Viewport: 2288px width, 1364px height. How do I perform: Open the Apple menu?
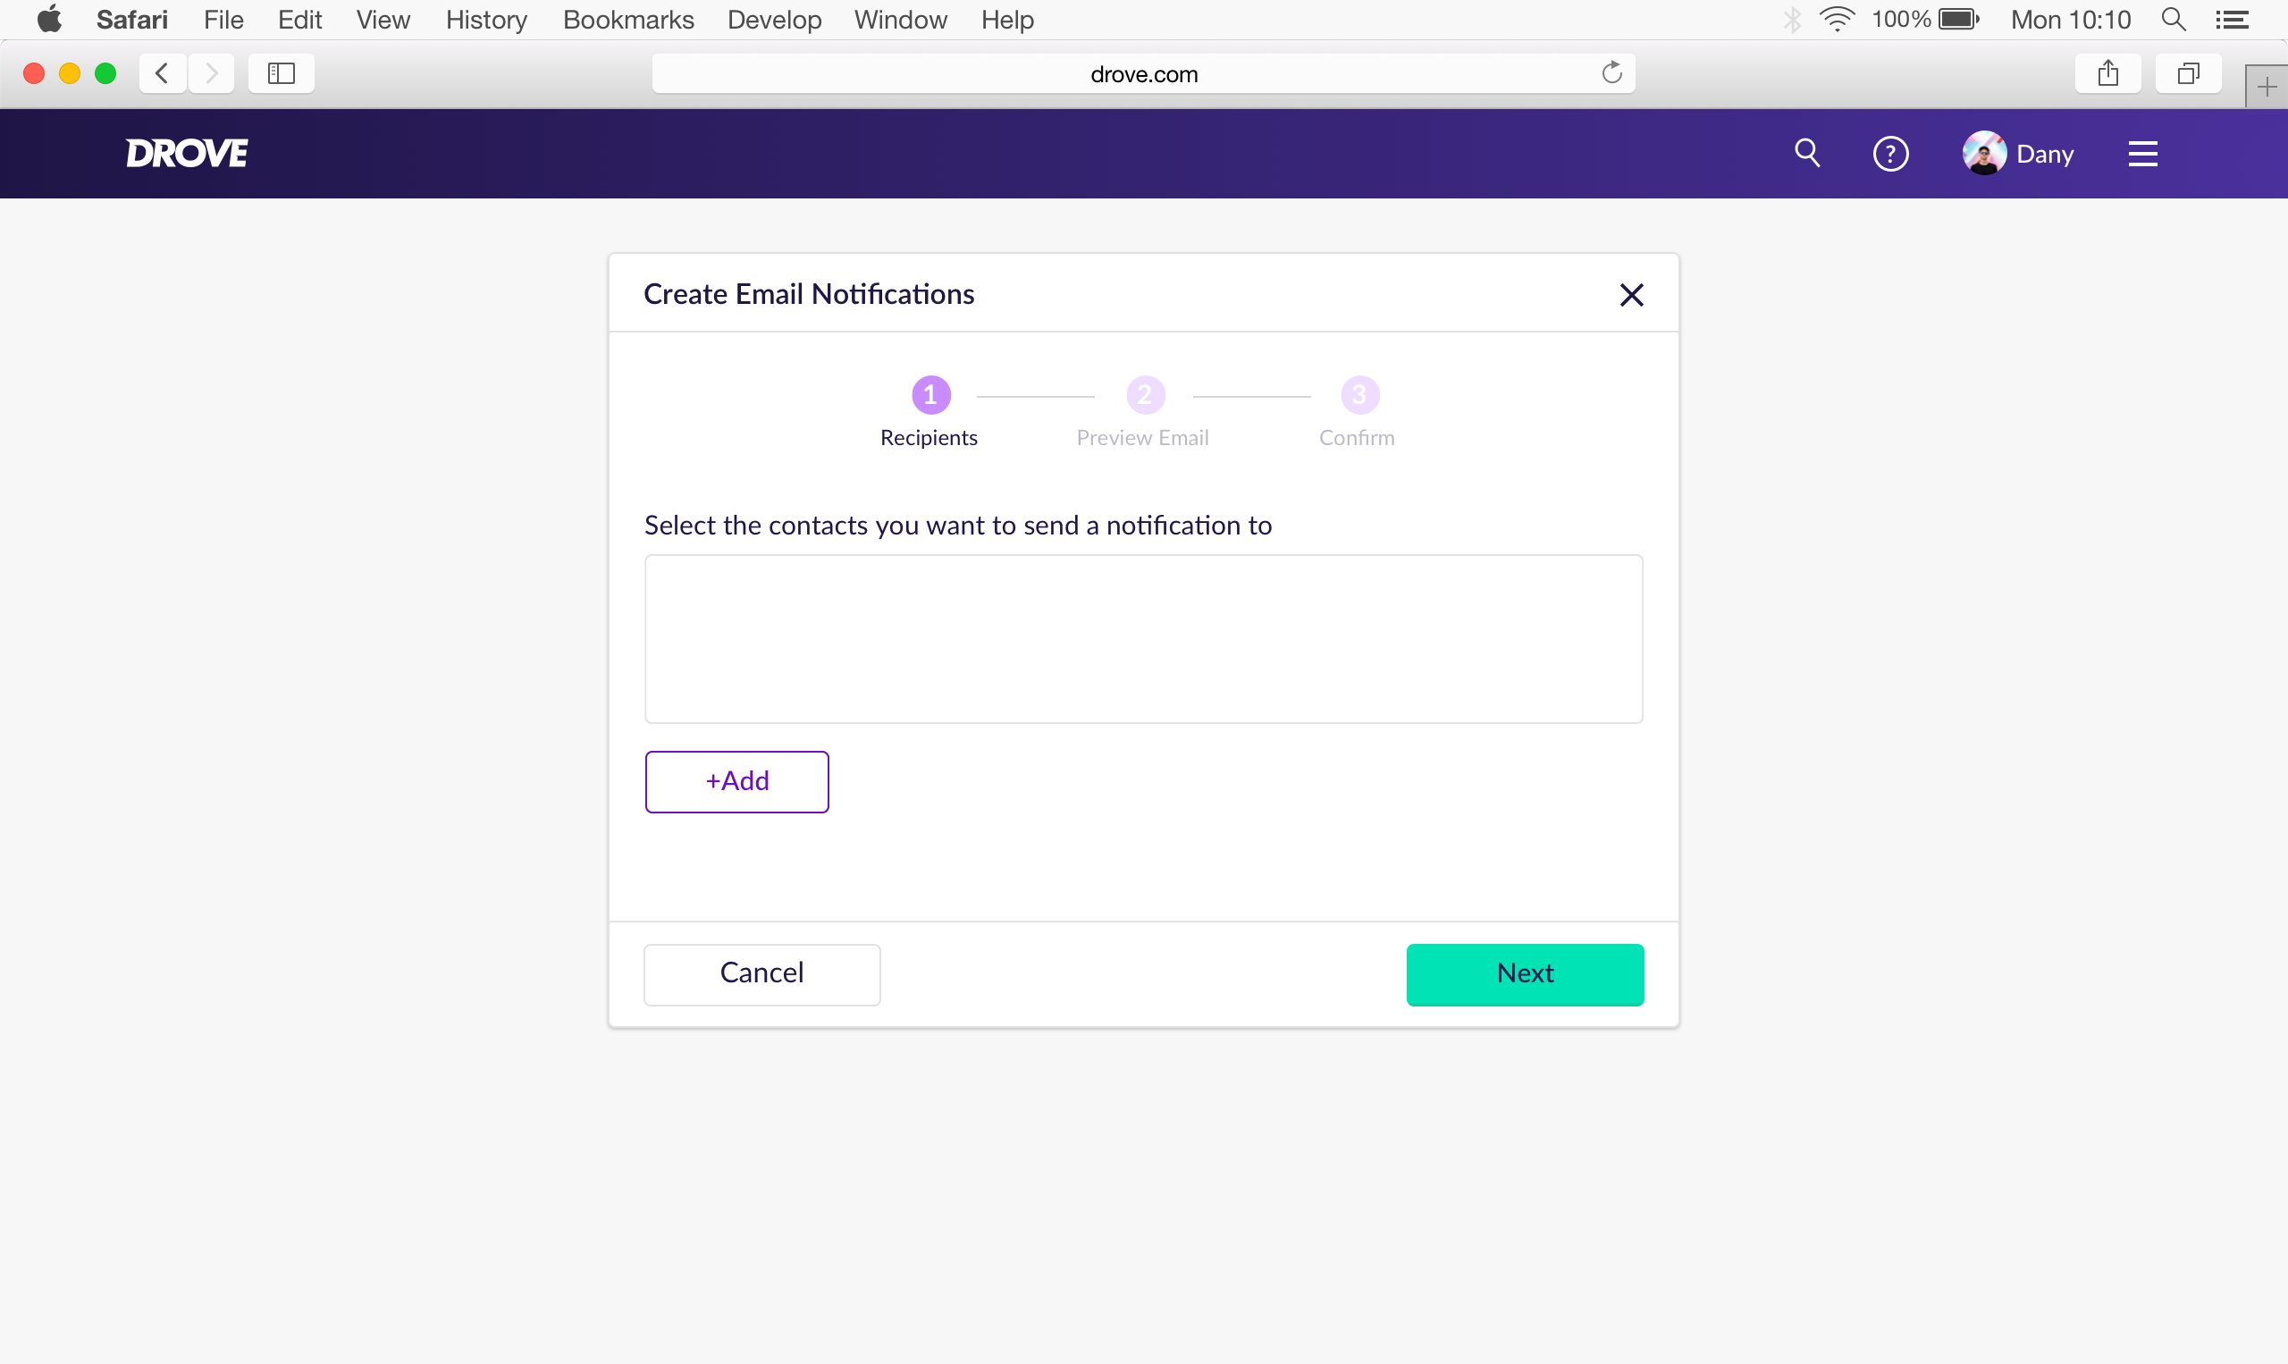point(50,20)
